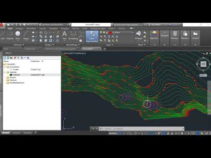
Task: Click the first icon in project panel toolbar
Action: pyautogui.click(x=4, y=58)
